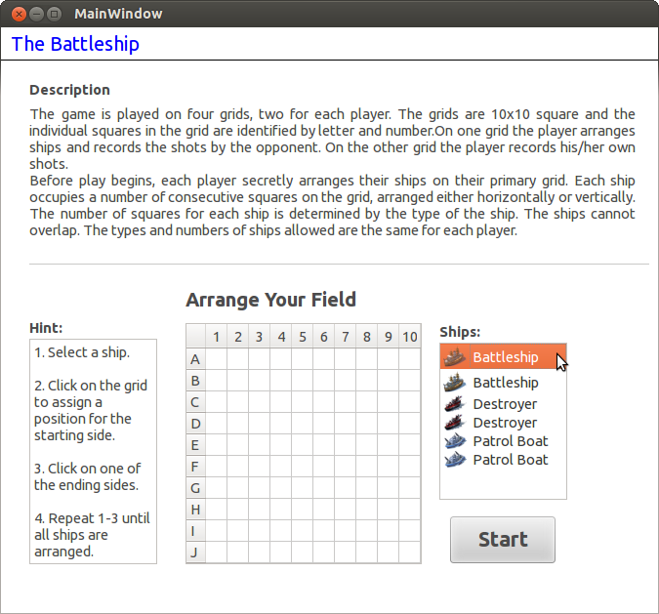
Task: Start the game with Start button
Action: (x=503, y=540)
